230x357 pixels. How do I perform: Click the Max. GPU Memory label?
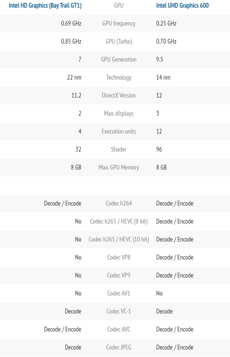click(119, 167)
